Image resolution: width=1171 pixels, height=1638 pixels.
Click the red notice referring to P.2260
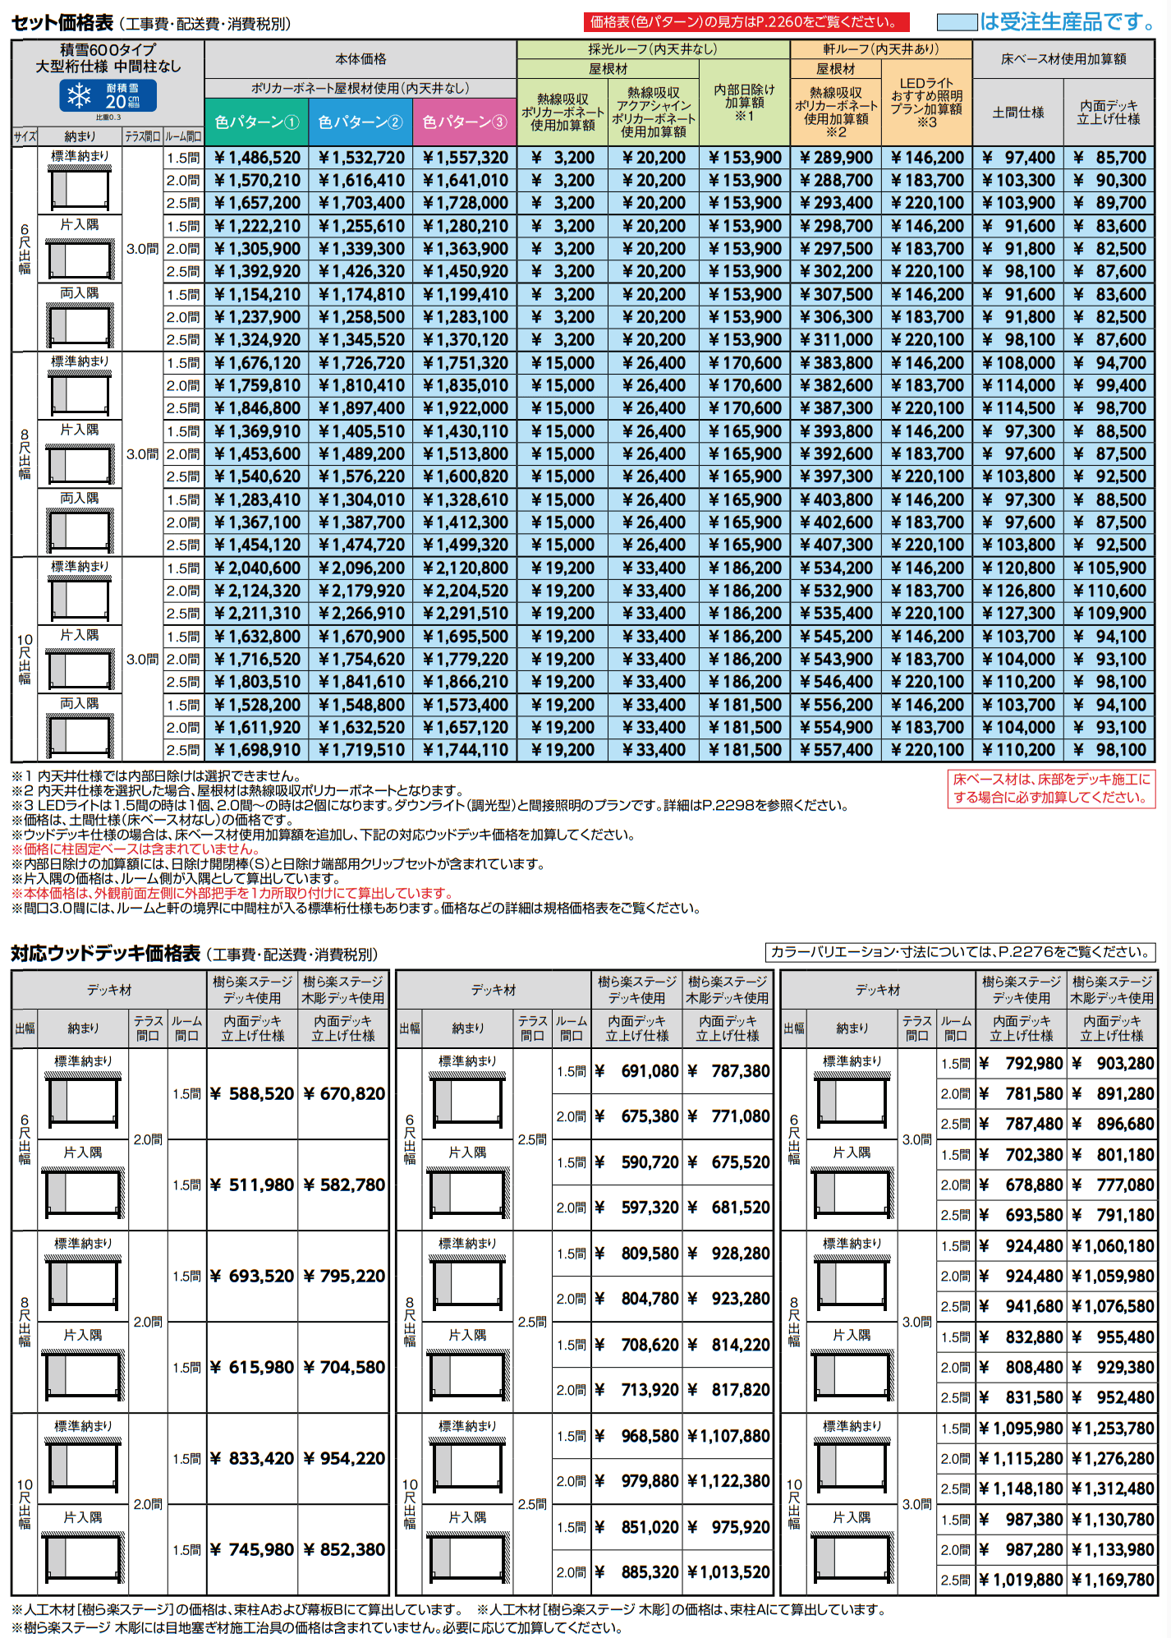[746, 22]
